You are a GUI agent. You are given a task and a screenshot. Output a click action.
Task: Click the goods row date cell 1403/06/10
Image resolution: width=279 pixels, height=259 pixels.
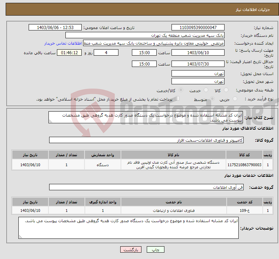[30, 165]
